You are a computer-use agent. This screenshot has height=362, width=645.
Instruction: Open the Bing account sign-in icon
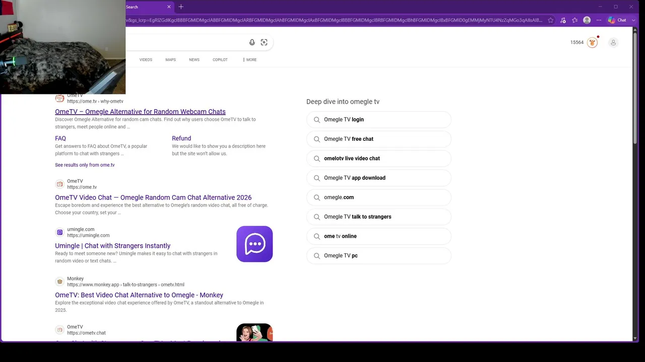(x=613, y=42)
